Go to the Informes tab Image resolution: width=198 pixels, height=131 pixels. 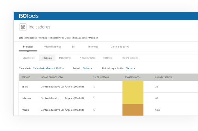[x=93, y=47]
